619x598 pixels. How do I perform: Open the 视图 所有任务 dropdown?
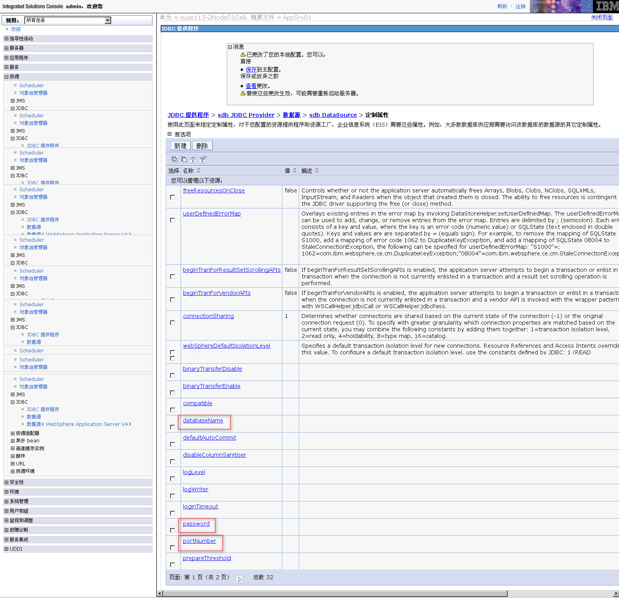pyautogui.click(x=68, y=20)
